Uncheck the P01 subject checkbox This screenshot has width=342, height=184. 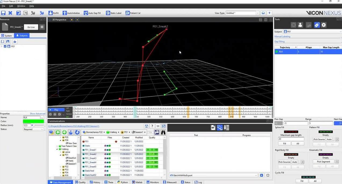coord(5,46)
